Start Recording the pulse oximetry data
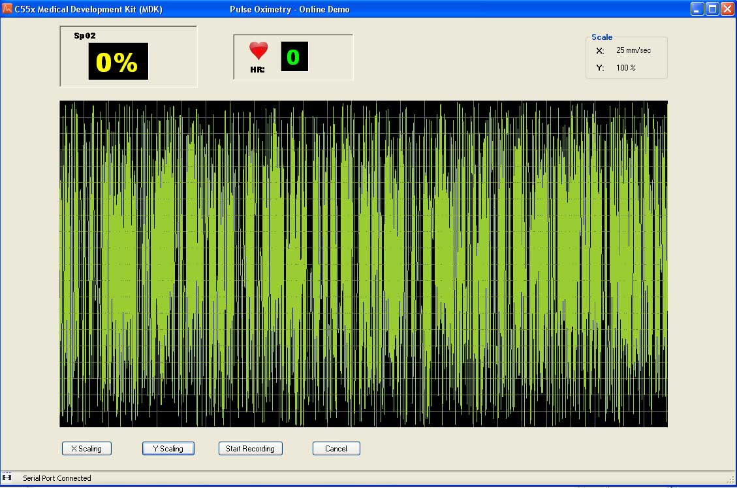The image size is (737, 488). point(251,448)
